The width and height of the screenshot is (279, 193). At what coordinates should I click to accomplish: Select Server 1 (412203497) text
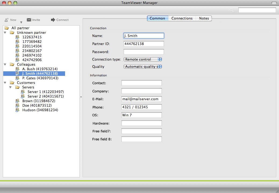point(46,92)
